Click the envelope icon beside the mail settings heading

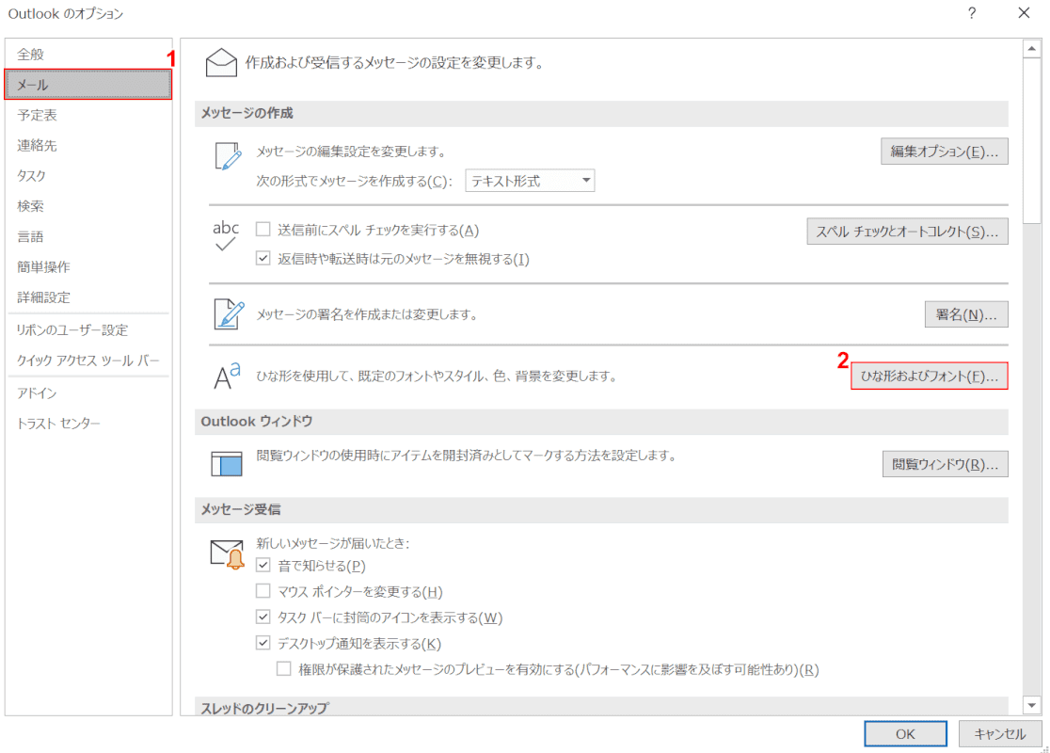pos(221,63)
